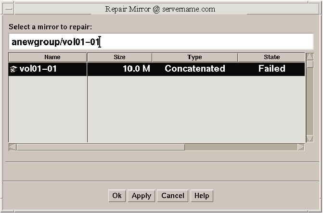Sort the list by Size column header

click(x=119, y=57)
